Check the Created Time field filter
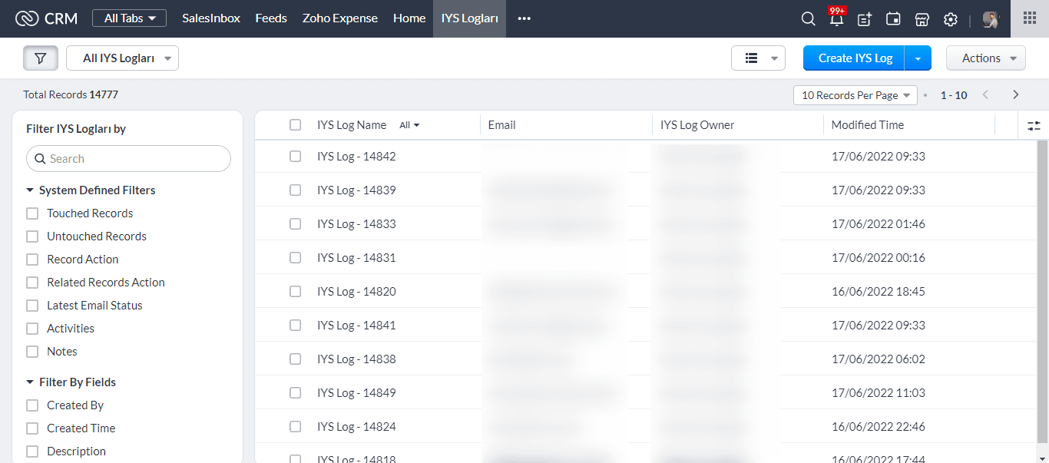 click(32, 428)
